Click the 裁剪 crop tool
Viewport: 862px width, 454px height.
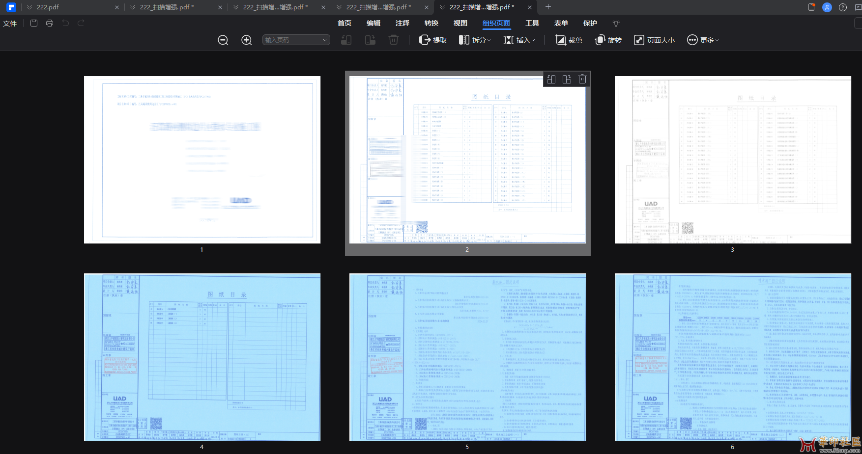(569, 40)
